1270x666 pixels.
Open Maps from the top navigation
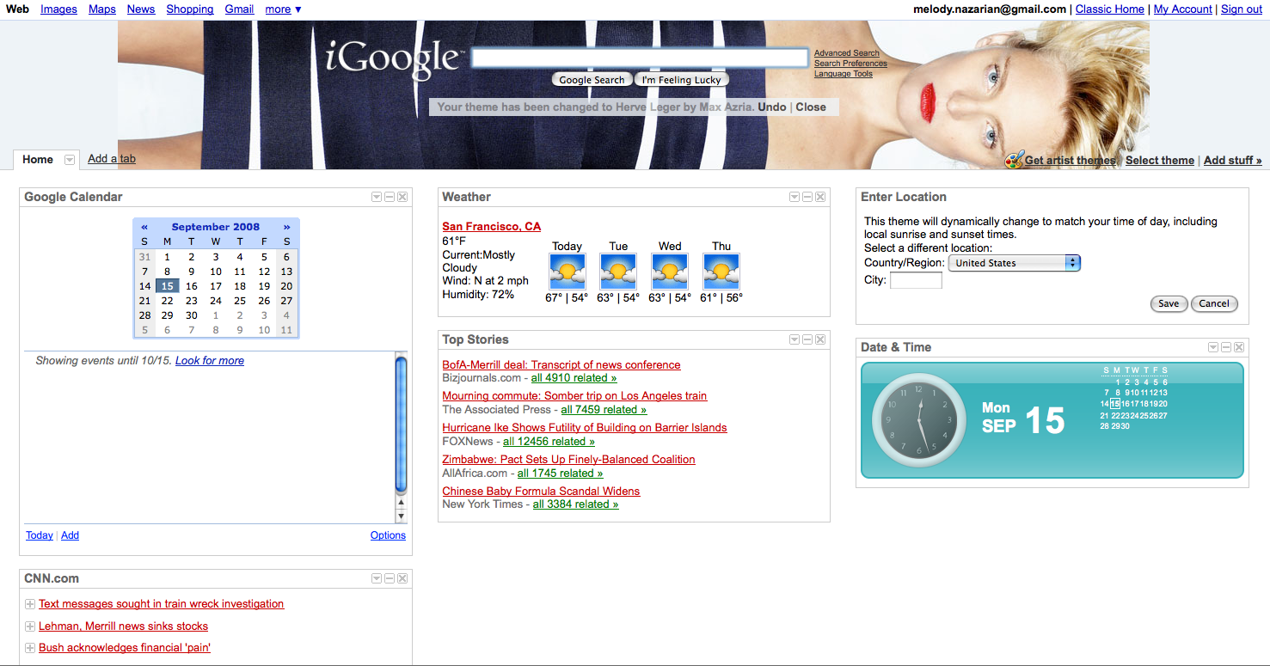102,9
